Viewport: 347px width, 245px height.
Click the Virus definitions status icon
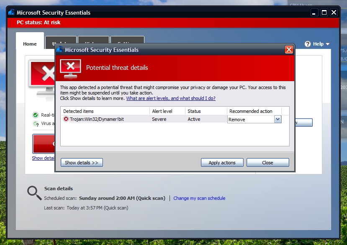(36, 124)
